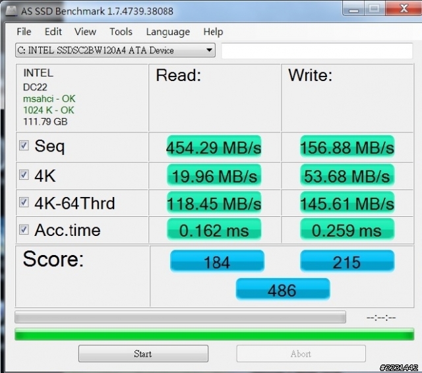Click the 111.79 GB capacity text
422x373 pixels.
(45, 121)
